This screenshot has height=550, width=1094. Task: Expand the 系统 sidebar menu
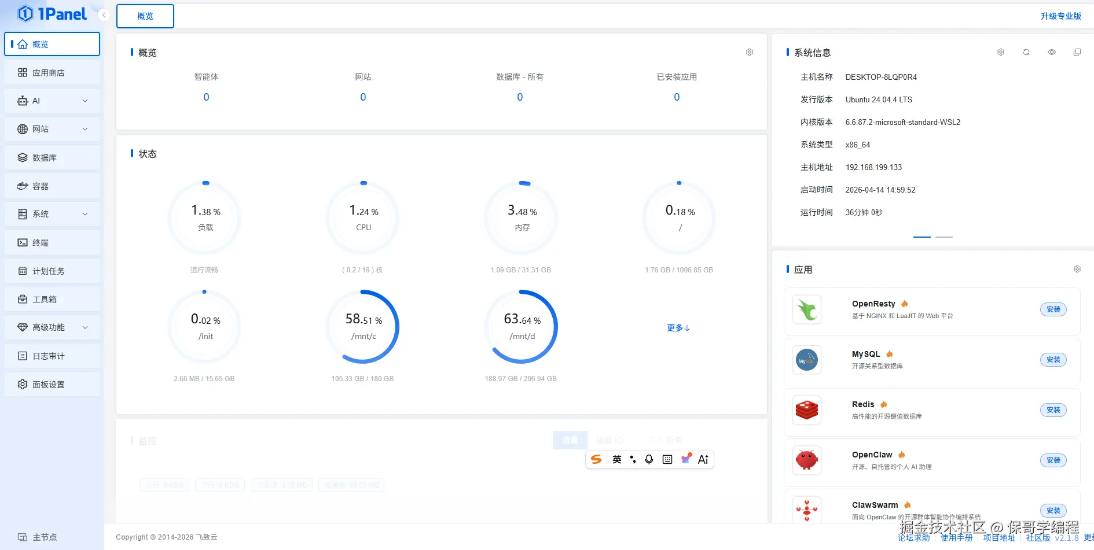[52, 214]
